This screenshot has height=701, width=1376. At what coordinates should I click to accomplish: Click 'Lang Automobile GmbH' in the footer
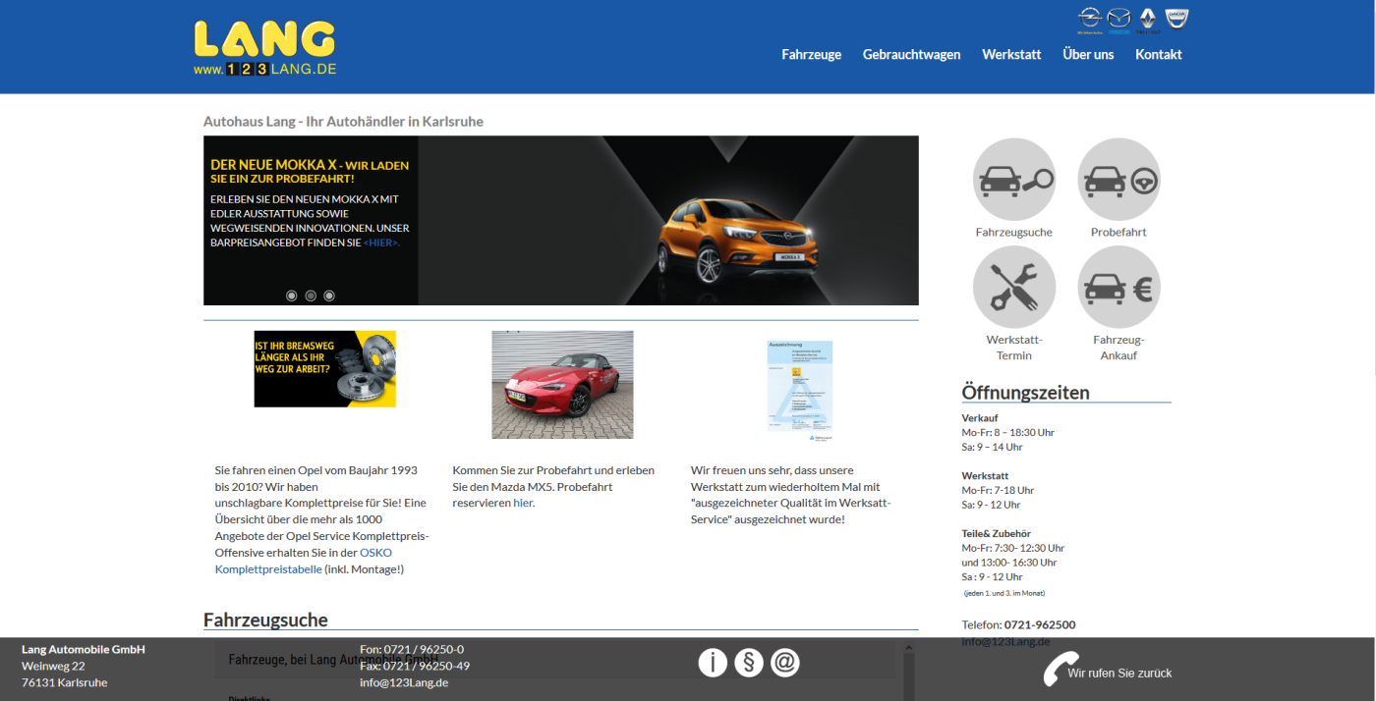point(84,649)
